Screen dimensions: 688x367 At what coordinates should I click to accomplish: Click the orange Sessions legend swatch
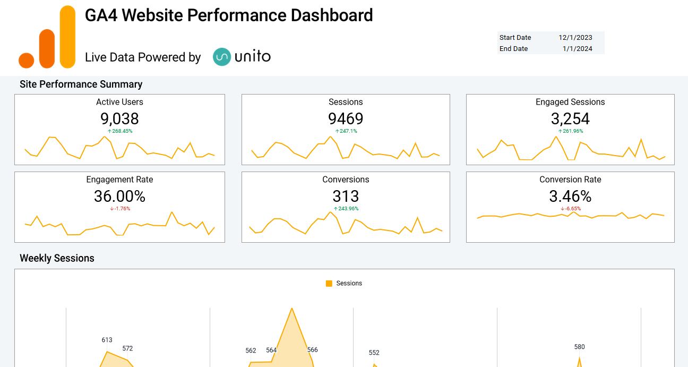pos(329,284)
